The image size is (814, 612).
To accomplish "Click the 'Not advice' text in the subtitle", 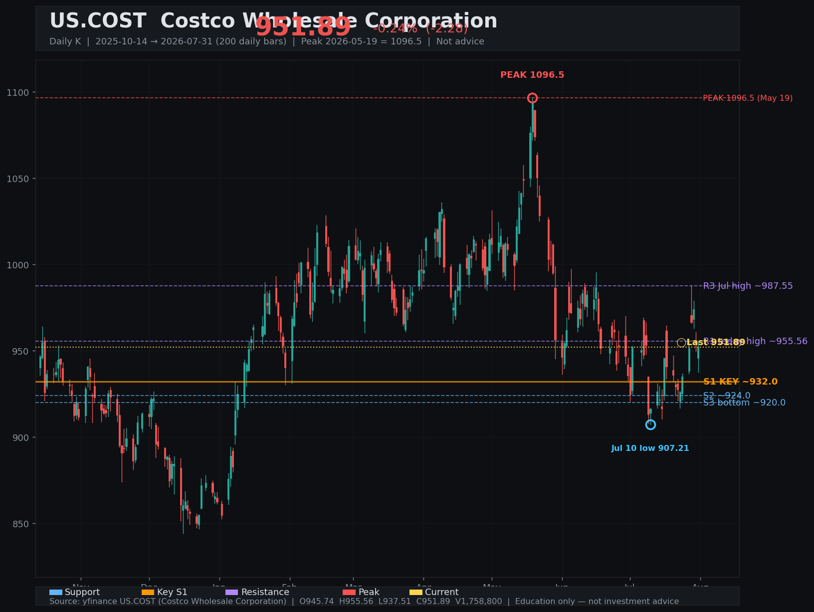I will [460, 41].
